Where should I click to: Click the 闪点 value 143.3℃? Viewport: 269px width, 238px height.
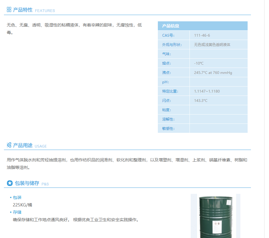coord(201,100)
